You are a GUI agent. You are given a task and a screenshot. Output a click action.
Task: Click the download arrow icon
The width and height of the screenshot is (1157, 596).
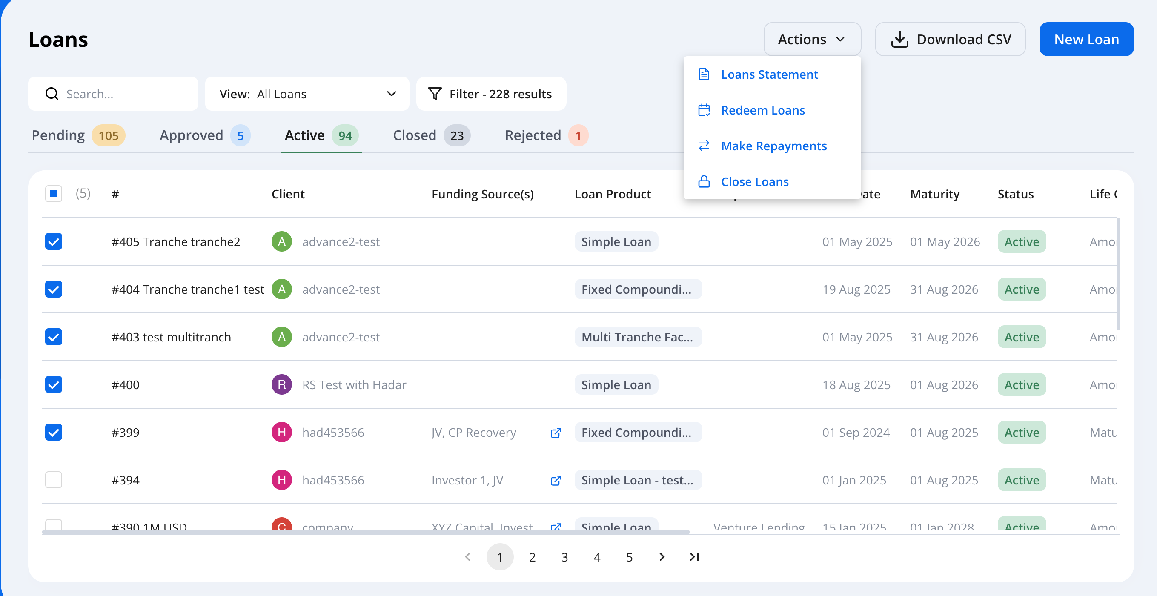click(899, 40)
